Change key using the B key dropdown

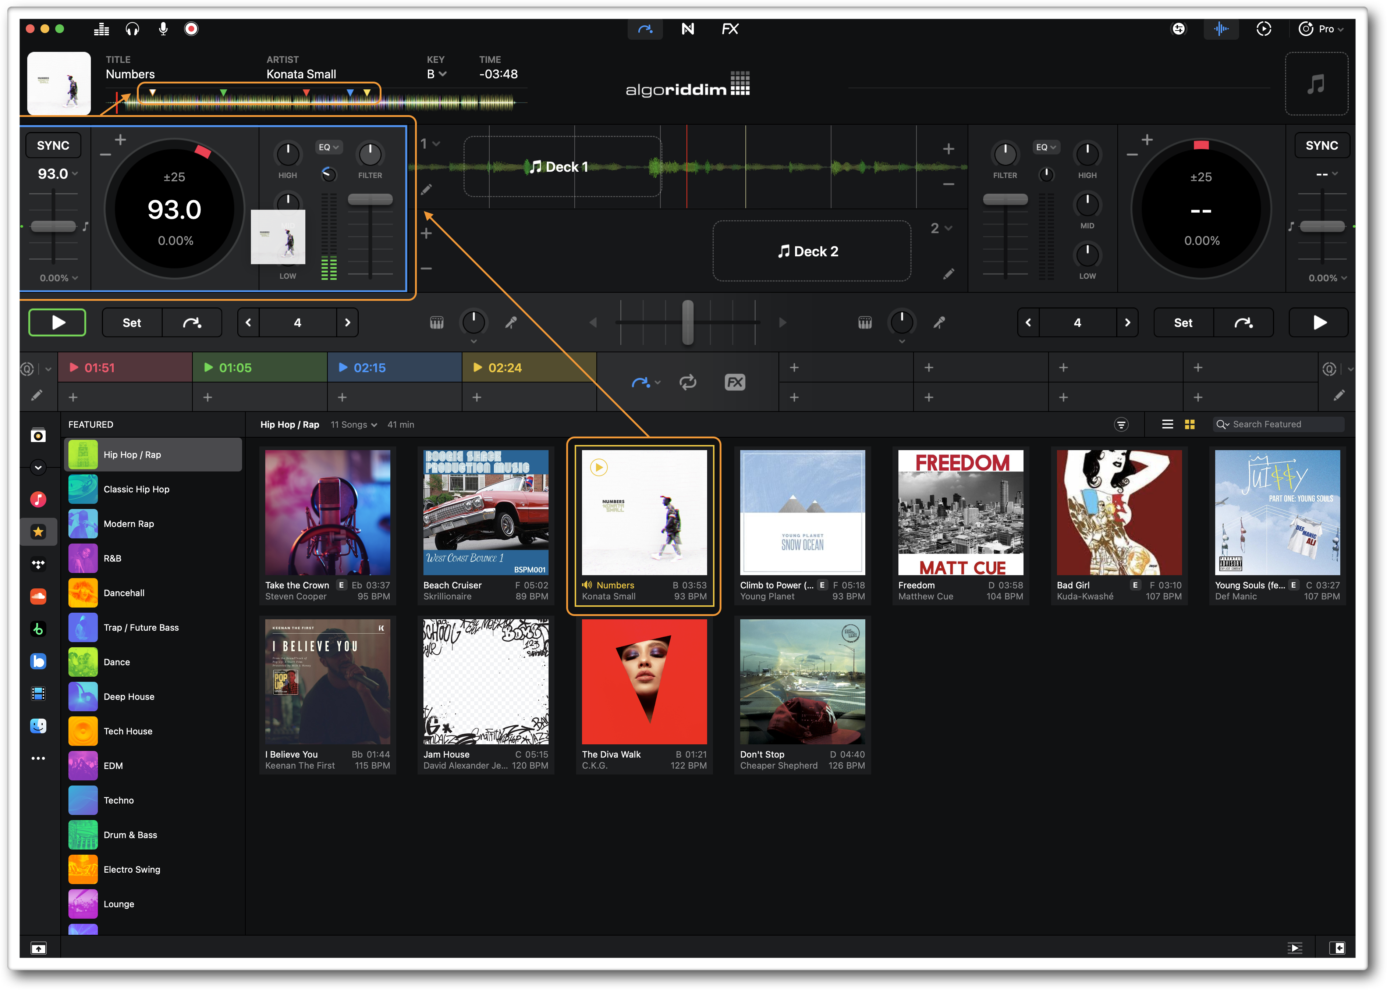pos(437,74)
